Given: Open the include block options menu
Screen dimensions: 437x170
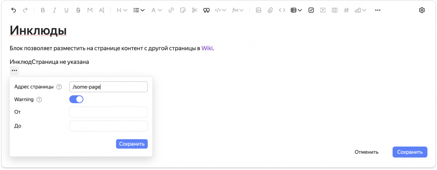Looking at the screenshot, I should coord(14,70).
